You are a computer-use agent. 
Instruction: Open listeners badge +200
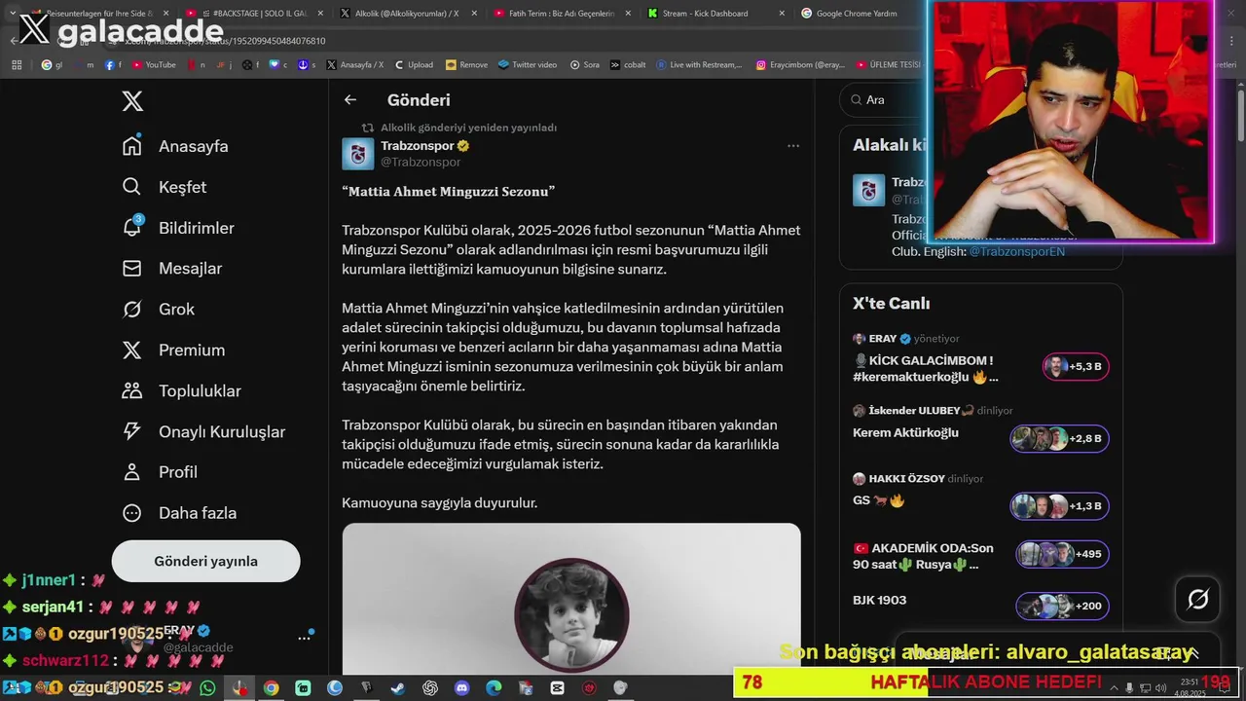tap(1062, 606)
